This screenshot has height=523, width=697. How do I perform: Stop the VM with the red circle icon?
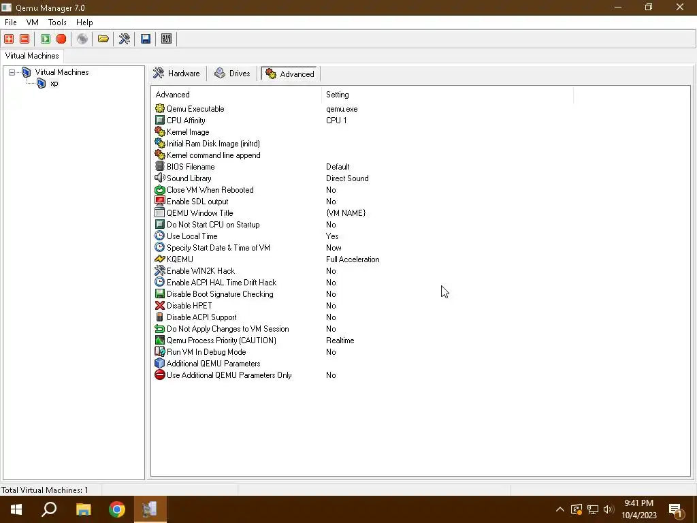pyautogui.click(x=61, y=39)
